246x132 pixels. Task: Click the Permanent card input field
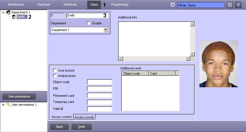100,95
